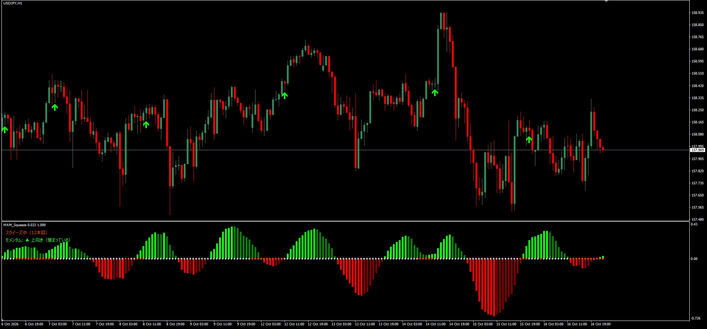The image size is (707, 329).
Task: Click the 12 Oct 11:00 time label
Action: click(294, 324)
